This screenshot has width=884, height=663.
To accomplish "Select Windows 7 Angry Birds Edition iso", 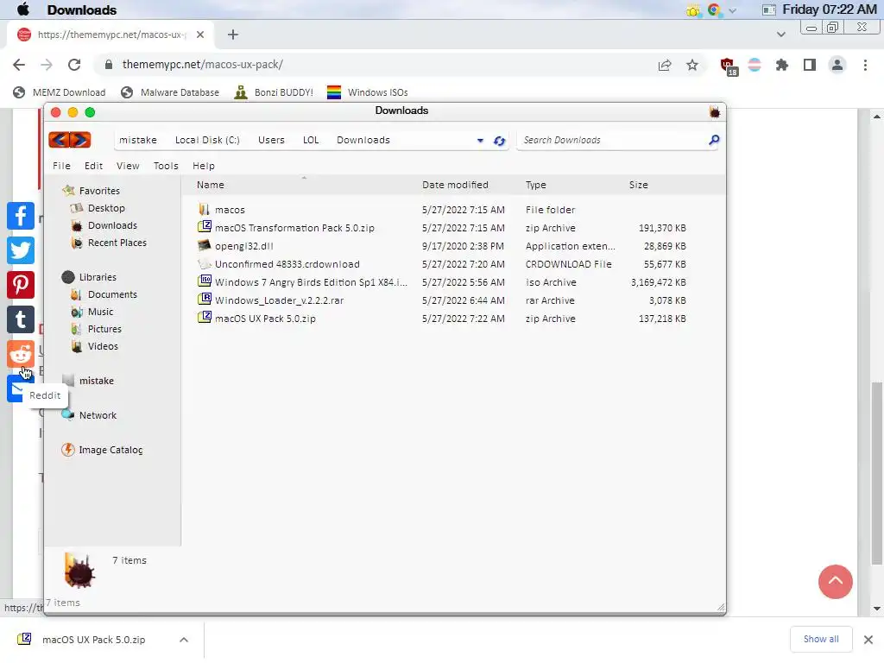I will tap(443, 282).
